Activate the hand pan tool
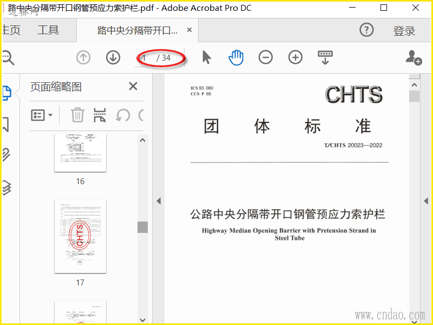Image resolution: width=433 pixels, height=325 pixels. click(236, 57)
